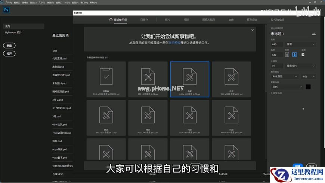
Task: Switch to the 打印 tab
Action: [186, 20]
